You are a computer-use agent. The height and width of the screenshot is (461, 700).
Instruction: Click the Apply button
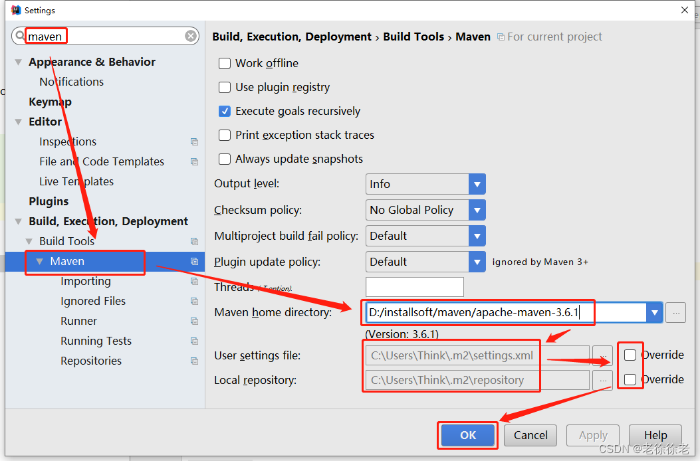(593, 436)
